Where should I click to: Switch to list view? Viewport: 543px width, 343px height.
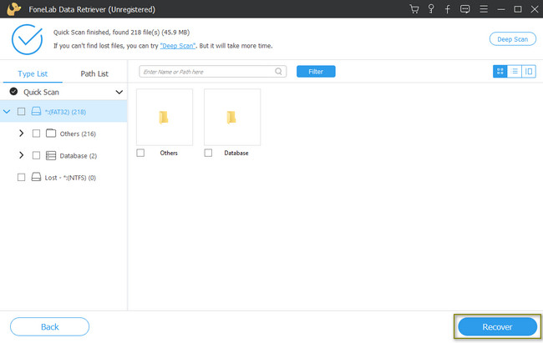[515, 71]
